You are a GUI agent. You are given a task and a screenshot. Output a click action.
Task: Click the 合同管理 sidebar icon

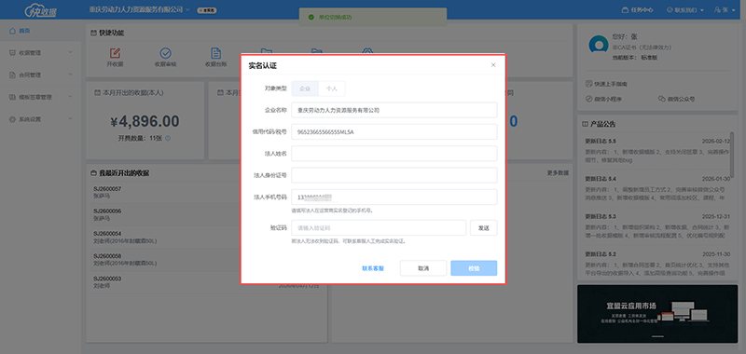(x=12, y=75)
